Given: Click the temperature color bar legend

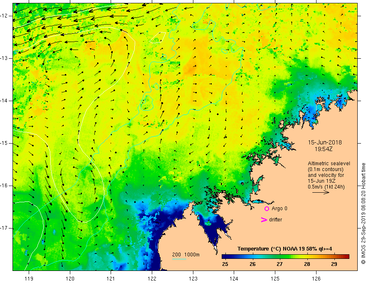Looking at the screenshot, I should pos(285,257).
